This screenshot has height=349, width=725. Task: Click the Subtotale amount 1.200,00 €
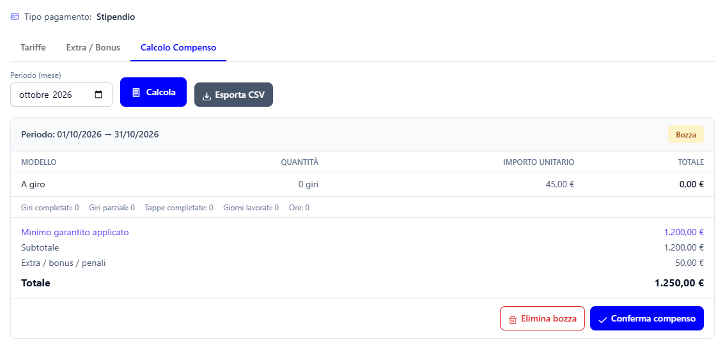684,247
